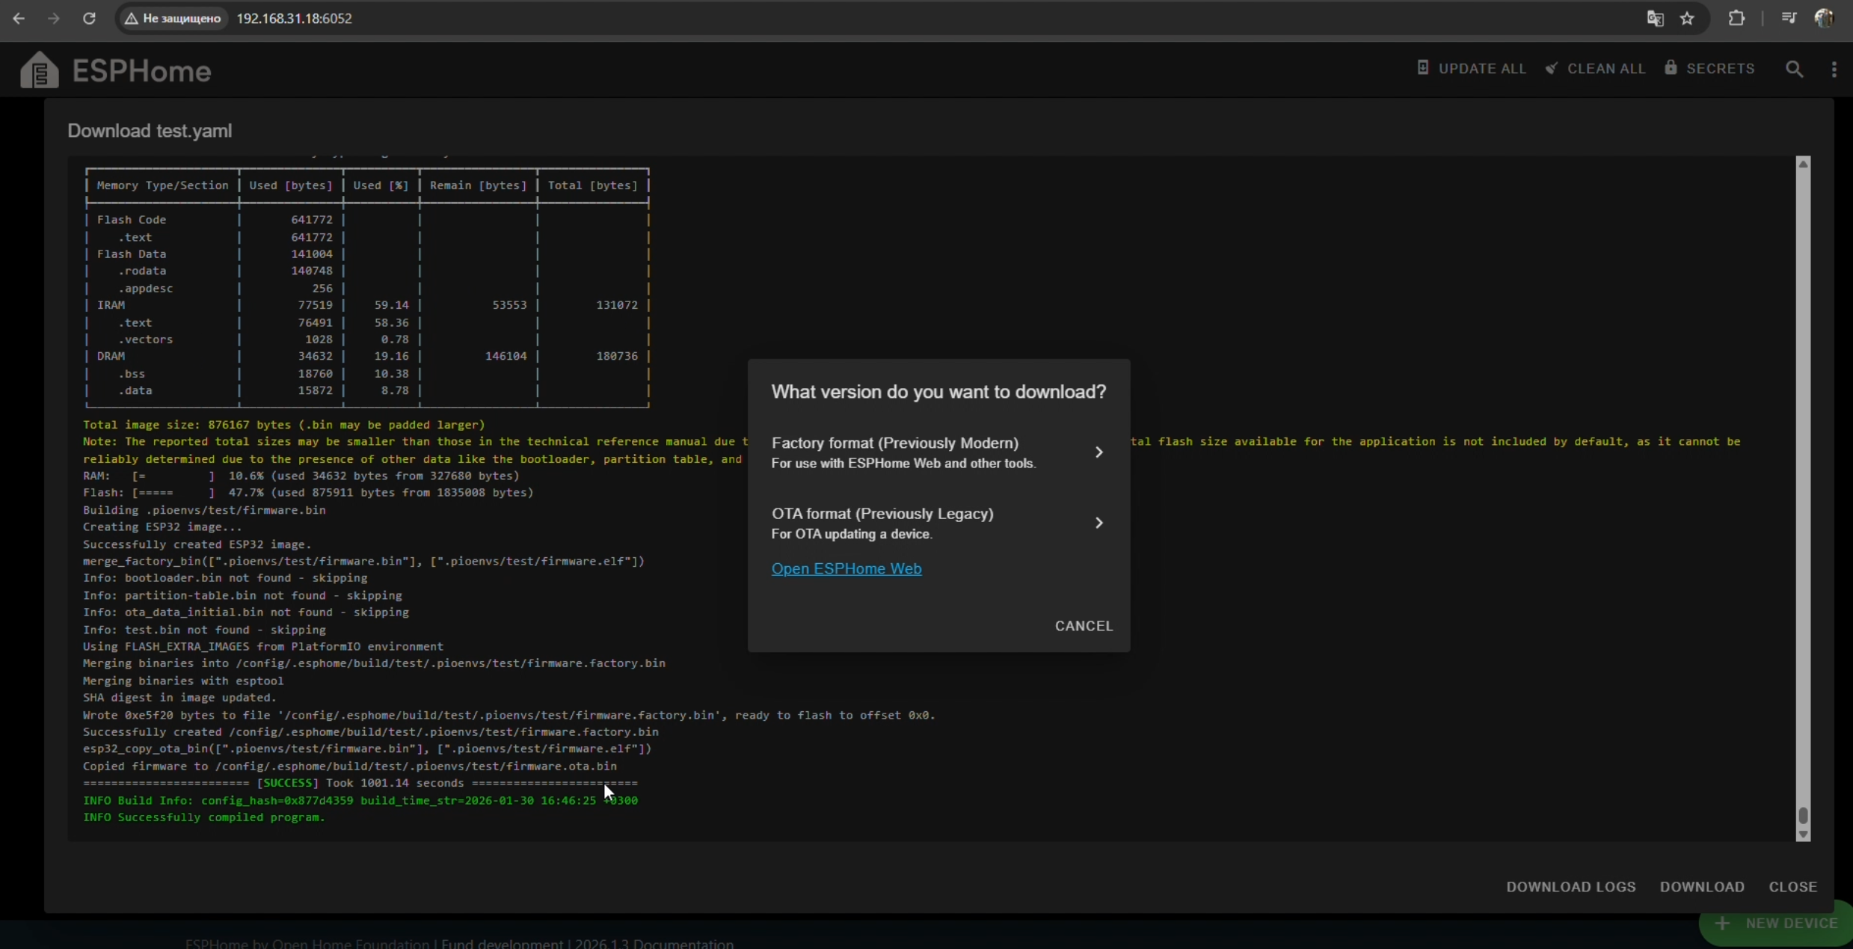Viewport: 1853px width, 949px height.
Task: Click the translate page icon
Action: click(1655, 18)
